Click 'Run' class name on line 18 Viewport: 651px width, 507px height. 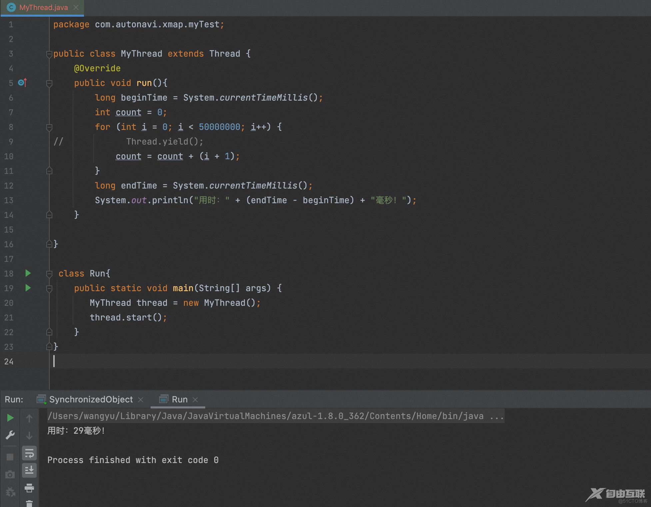[x=97, y=273]
